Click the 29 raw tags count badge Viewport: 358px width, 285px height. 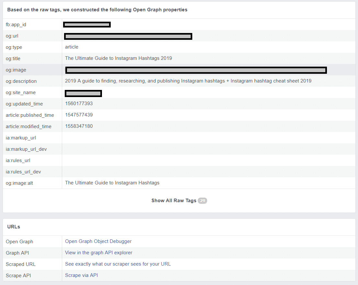(203, 201)
